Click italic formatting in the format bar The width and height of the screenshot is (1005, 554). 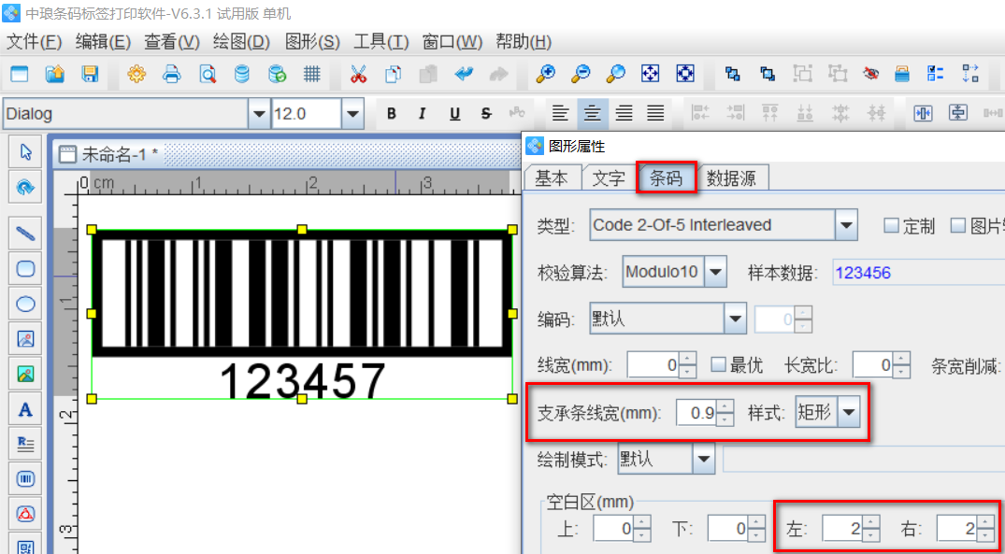[x=423, y=113]
